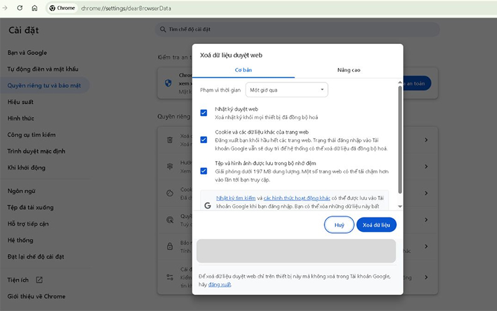Click the đăng xuất link
The width and height of the screenshot is (497, 311).
pos(219,284)
